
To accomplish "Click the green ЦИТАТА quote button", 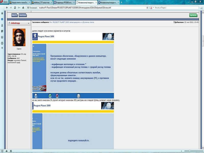I will [193, 15].
